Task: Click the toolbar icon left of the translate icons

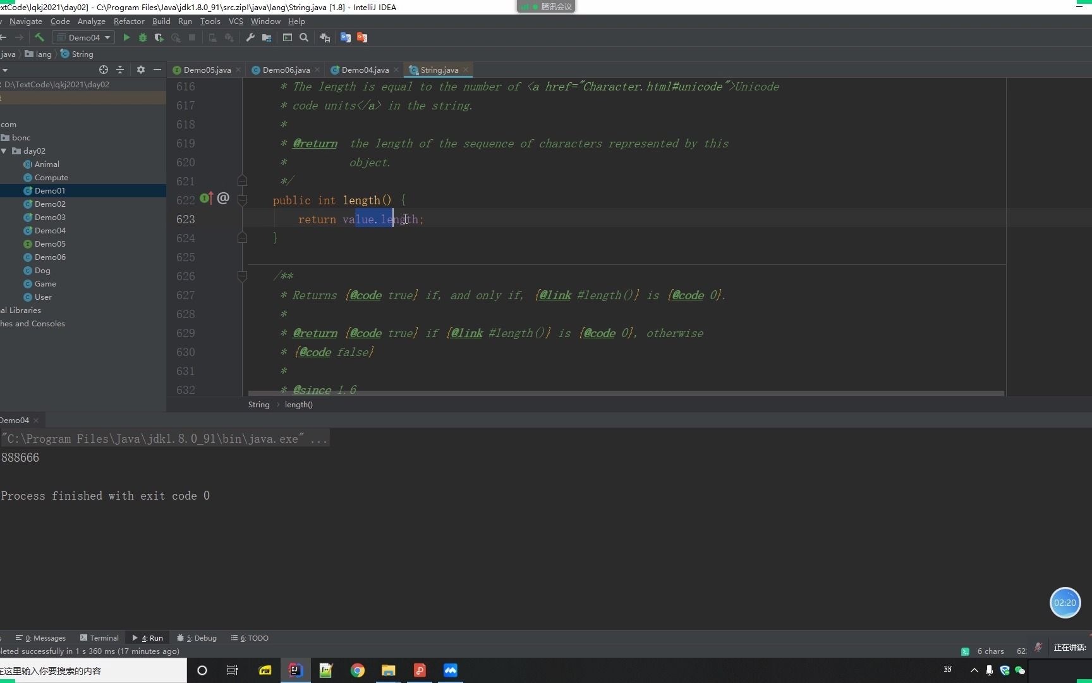Action: [325, 37]
